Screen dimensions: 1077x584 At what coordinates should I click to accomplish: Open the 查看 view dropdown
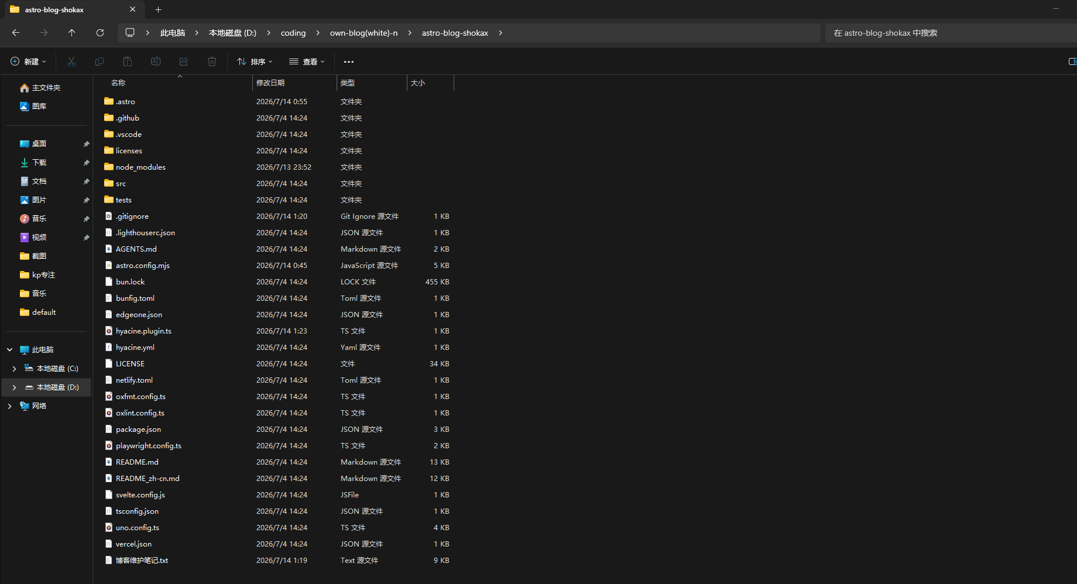click(307, 61)
